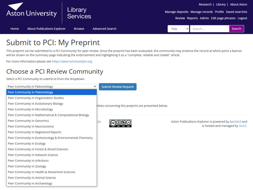Image resolution: width=253 pixels, height=190 pixels.
Task: Choose Peer Community In Zoology
Action: pos(51,166)
